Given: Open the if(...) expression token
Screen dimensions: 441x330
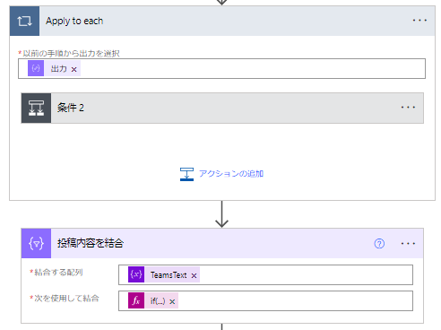Looking at the screenshot, I should coord(158,301).
